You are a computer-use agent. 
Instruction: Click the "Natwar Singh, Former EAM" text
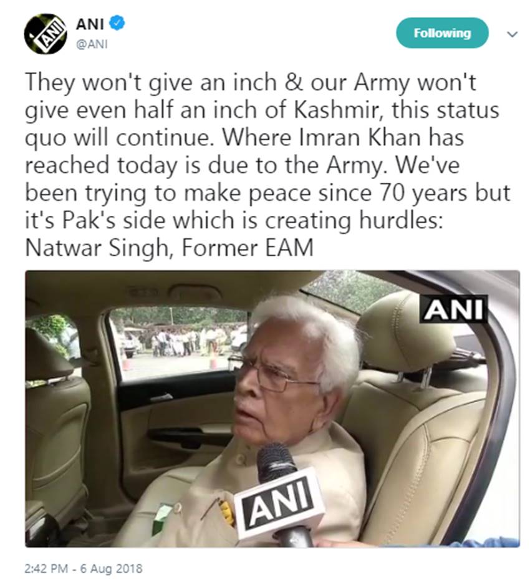point(169,248)
